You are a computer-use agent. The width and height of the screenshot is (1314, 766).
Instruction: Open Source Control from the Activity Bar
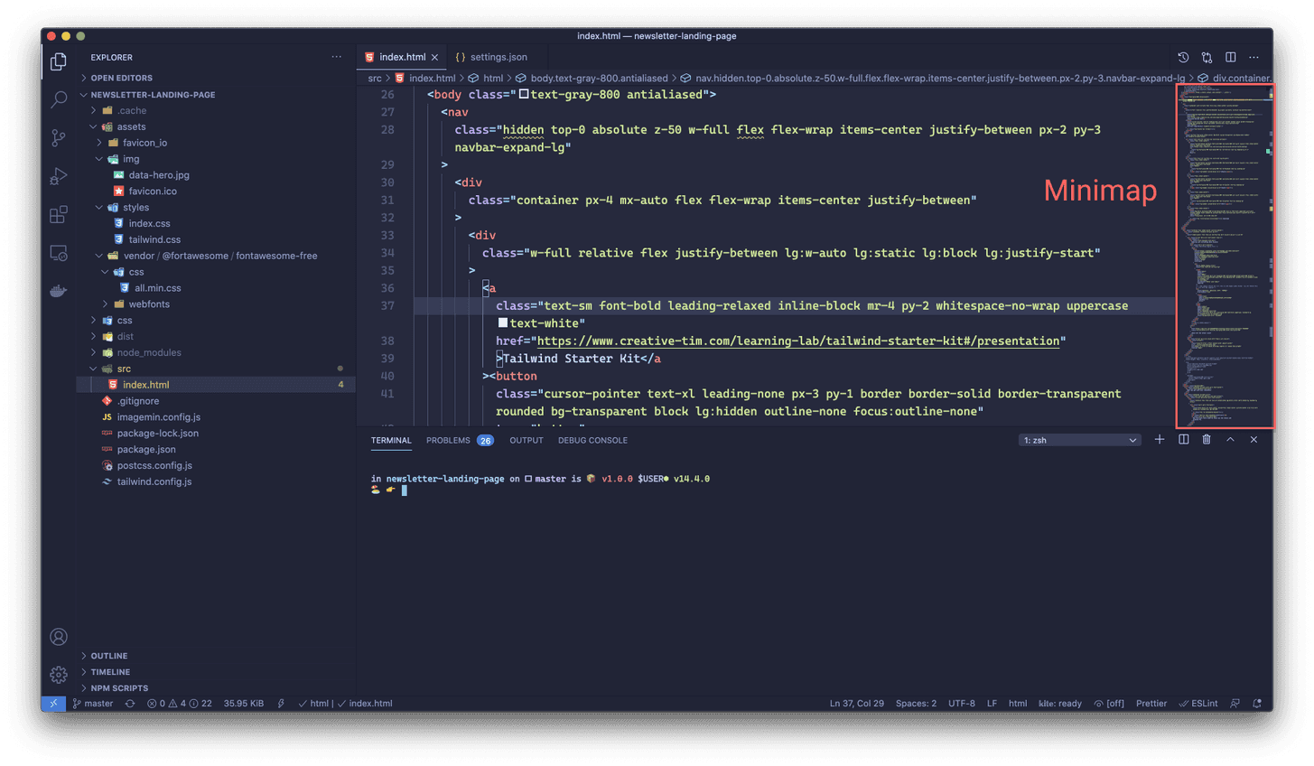point(58,137)
